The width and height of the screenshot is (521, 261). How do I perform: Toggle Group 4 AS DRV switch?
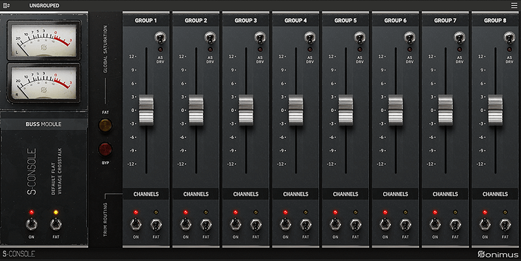(x=309, y=38)
